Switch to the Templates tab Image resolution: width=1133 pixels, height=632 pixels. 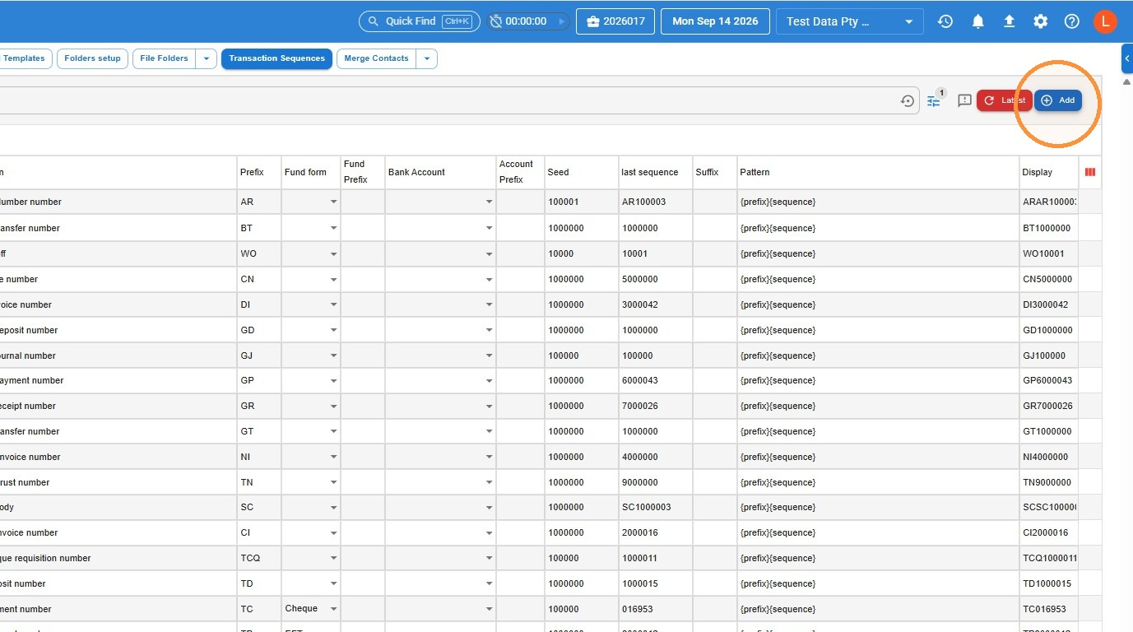click(25, 58)
